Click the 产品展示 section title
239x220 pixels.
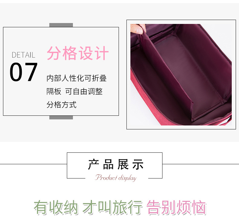(x=116, y=165)
